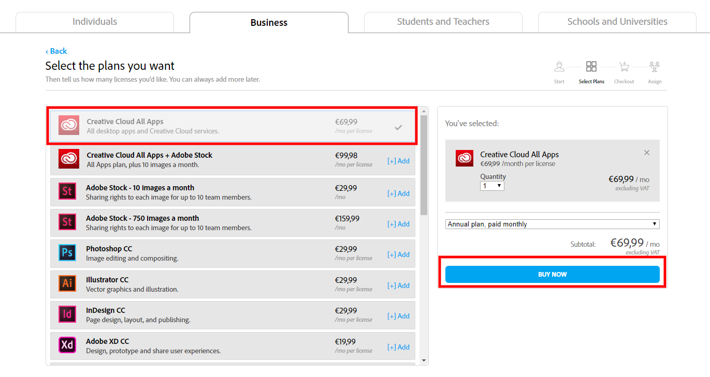Screen dimensions: 710x377
Task: Click the Checkout cart step icon
Action: [x=624, y=67]
